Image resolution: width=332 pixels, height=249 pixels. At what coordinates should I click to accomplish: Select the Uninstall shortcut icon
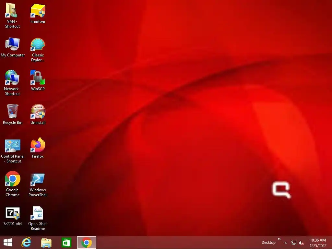click(38, 111)
